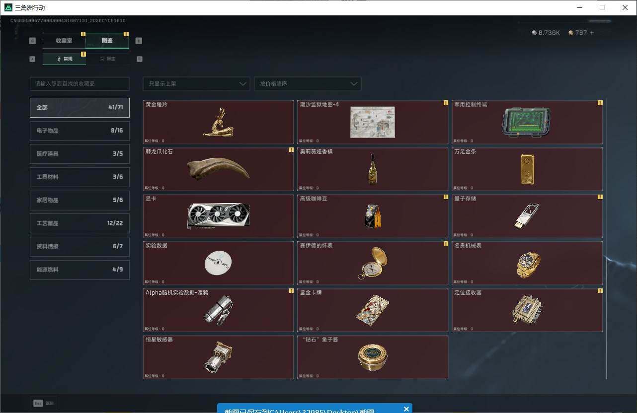Filter by 能源燃料 category
Viewport: 637px width, 413px height.
point(80,270)
